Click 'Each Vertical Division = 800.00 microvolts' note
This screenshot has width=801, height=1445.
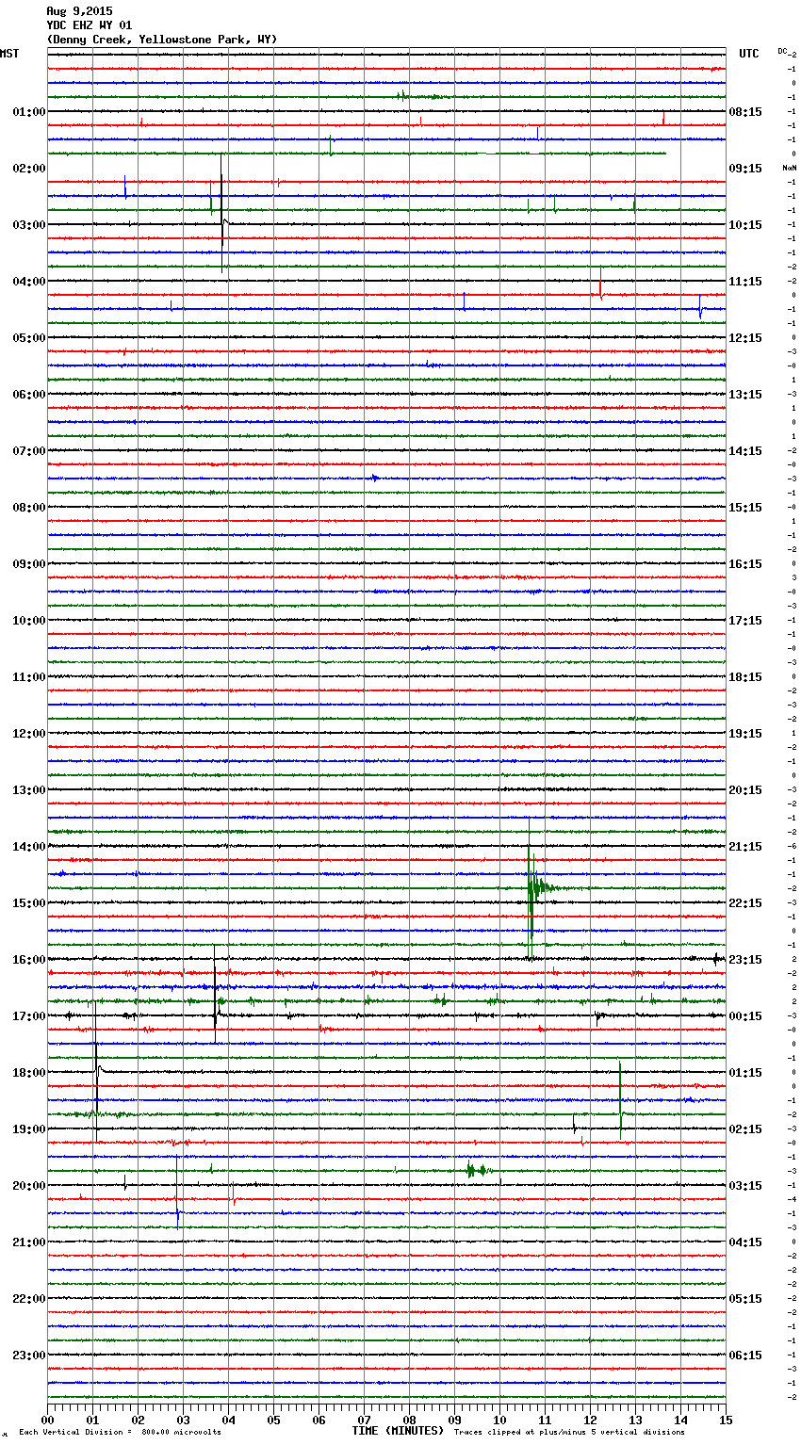tap(120, 1433)
